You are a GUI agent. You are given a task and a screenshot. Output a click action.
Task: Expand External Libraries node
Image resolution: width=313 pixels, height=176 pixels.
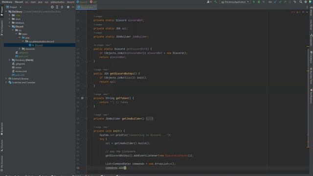tap(6, 79)
